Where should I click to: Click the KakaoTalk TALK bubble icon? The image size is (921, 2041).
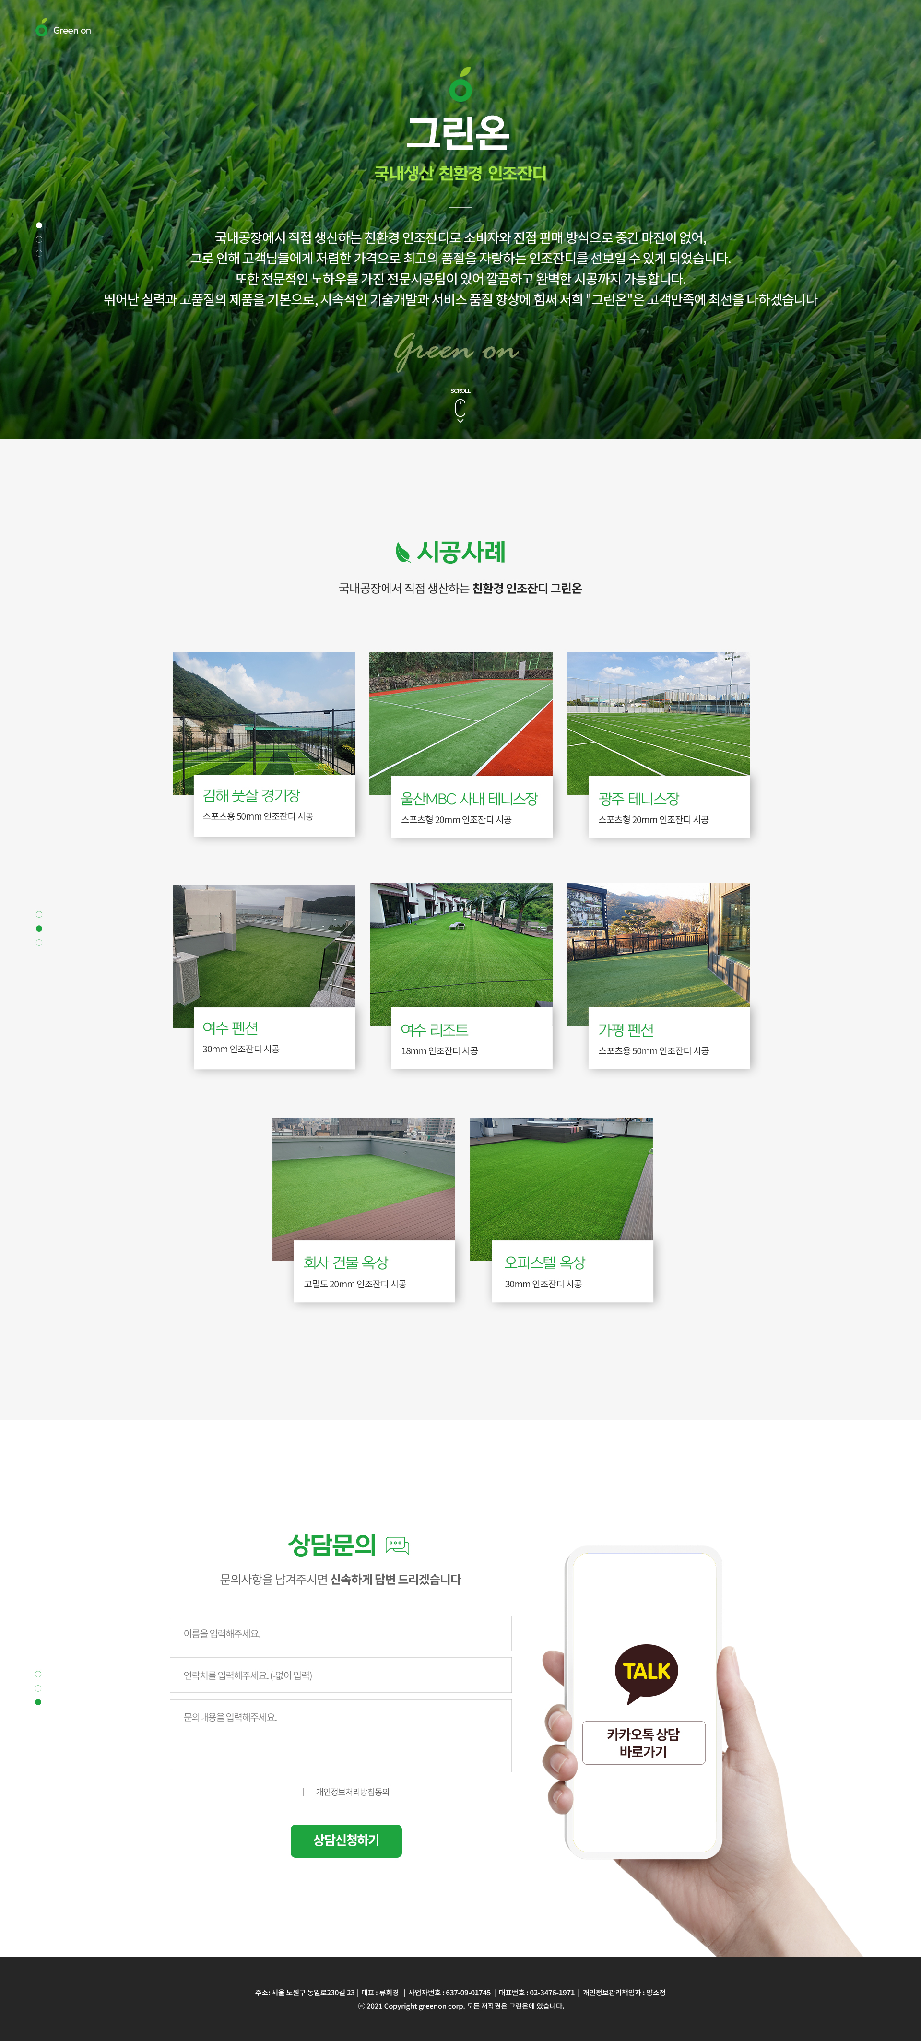click(646, 1674)
